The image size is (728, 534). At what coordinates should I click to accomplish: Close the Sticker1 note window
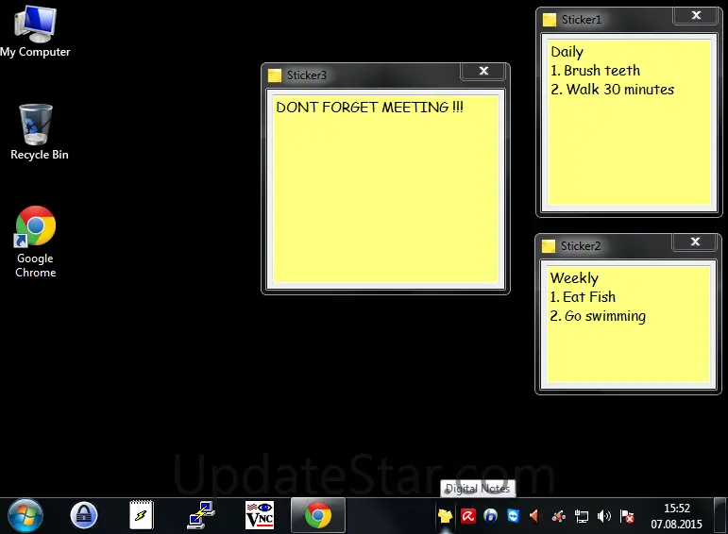(x=696, y=15)
